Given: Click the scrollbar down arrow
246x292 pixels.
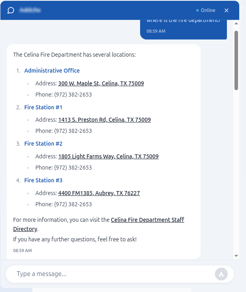Looking at the screenshot, I should coord(236,256).
